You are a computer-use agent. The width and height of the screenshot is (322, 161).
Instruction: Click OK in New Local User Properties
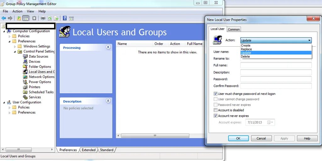(x=238, y=138)
